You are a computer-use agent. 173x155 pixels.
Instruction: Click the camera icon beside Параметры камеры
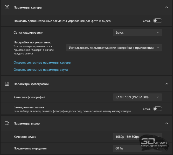[7, 7]
